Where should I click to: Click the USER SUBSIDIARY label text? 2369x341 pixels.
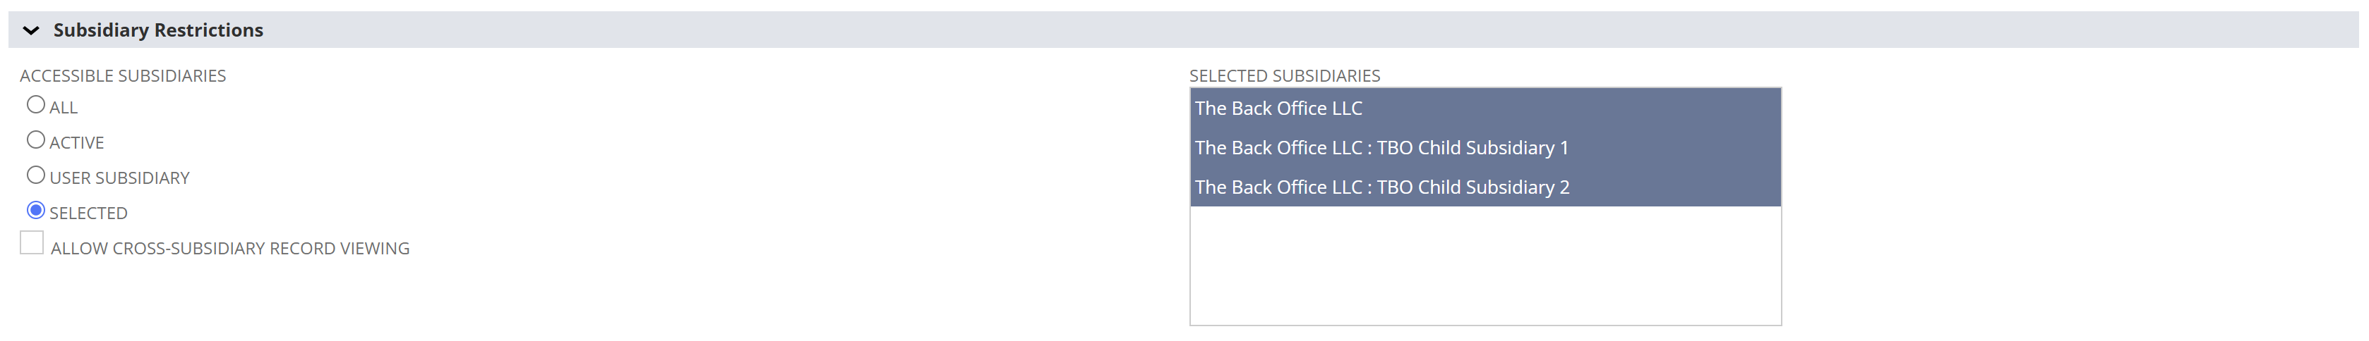point(119,178)
